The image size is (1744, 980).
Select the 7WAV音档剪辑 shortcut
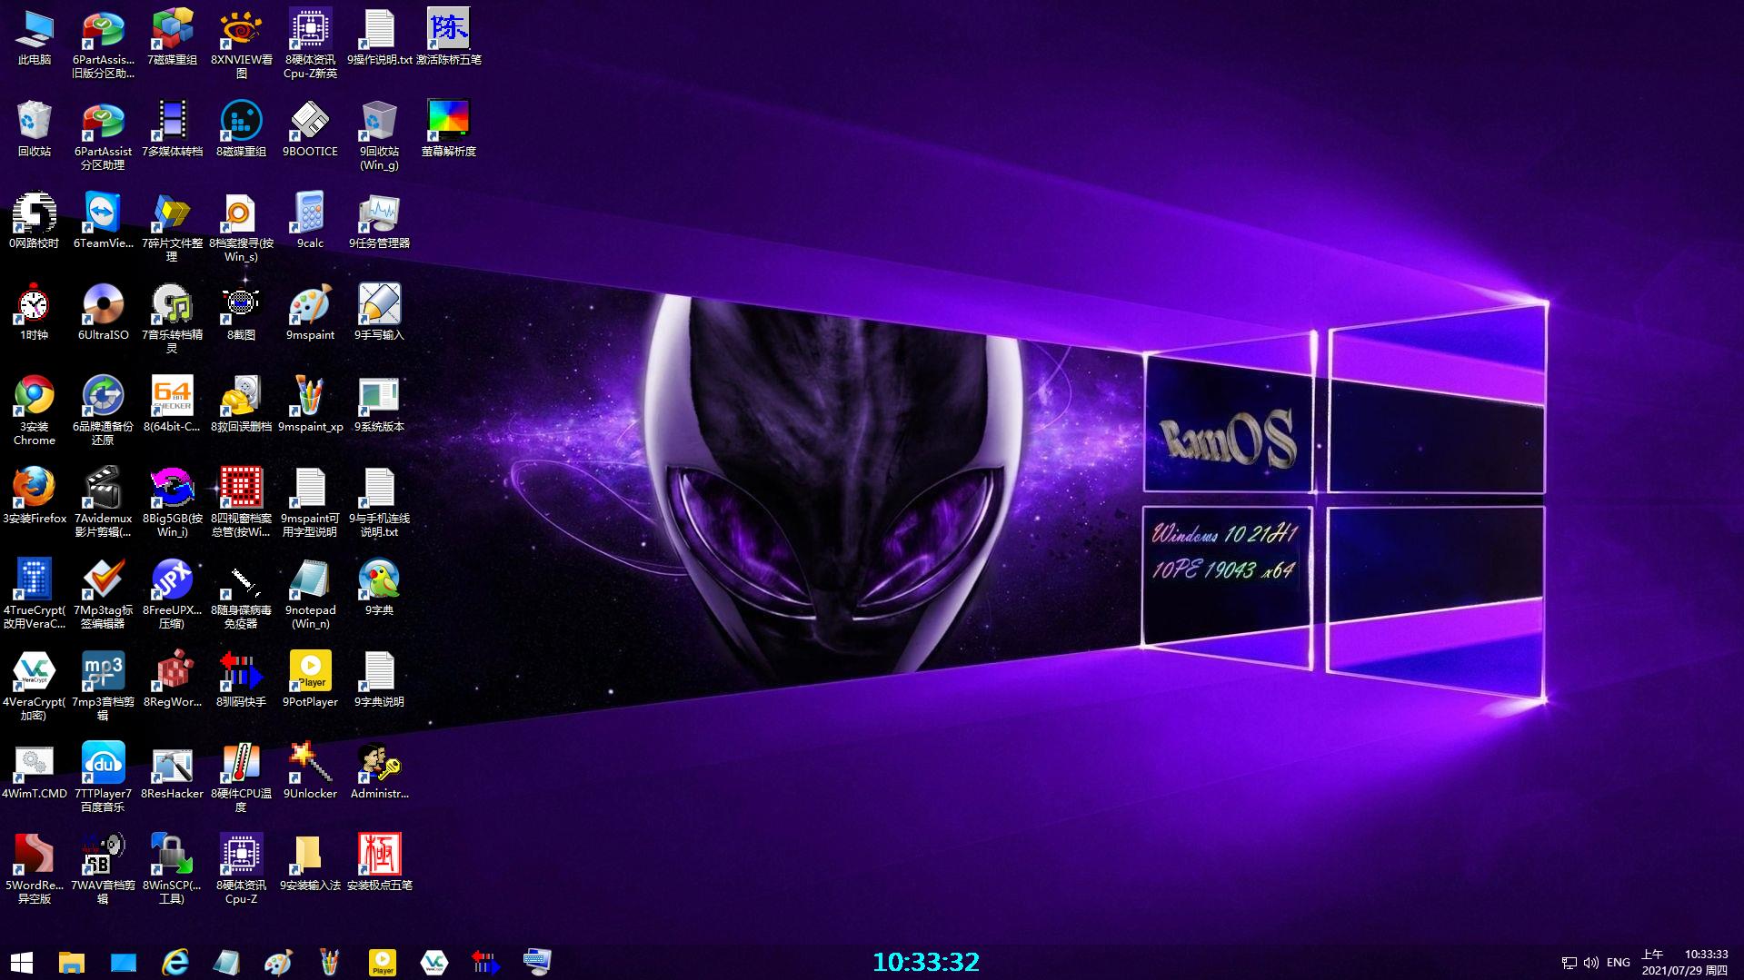coord(104,869)
